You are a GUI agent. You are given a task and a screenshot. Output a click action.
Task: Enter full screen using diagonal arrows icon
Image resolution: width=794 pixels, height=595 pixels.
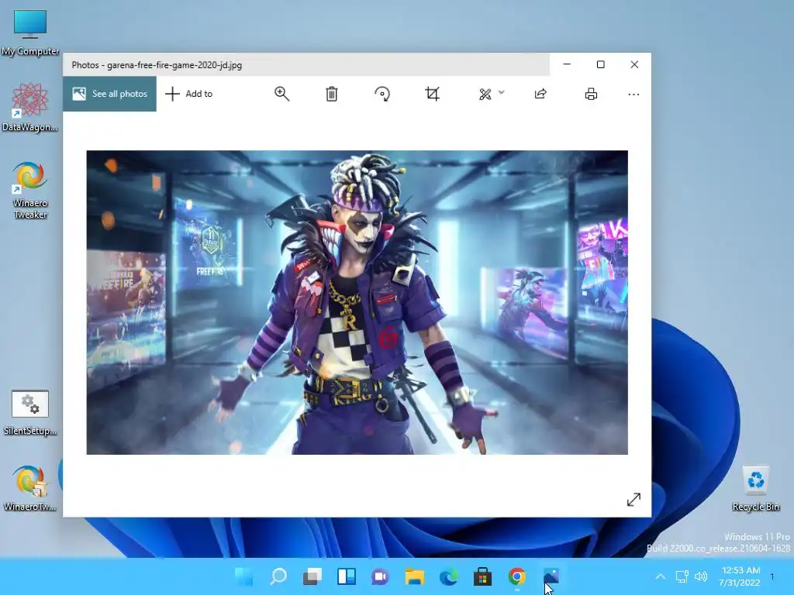tap(633, 500)
